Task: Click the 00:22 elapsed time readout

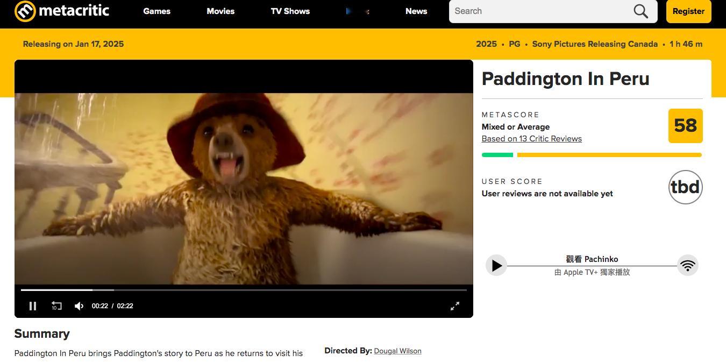Action: pos(100,306)
